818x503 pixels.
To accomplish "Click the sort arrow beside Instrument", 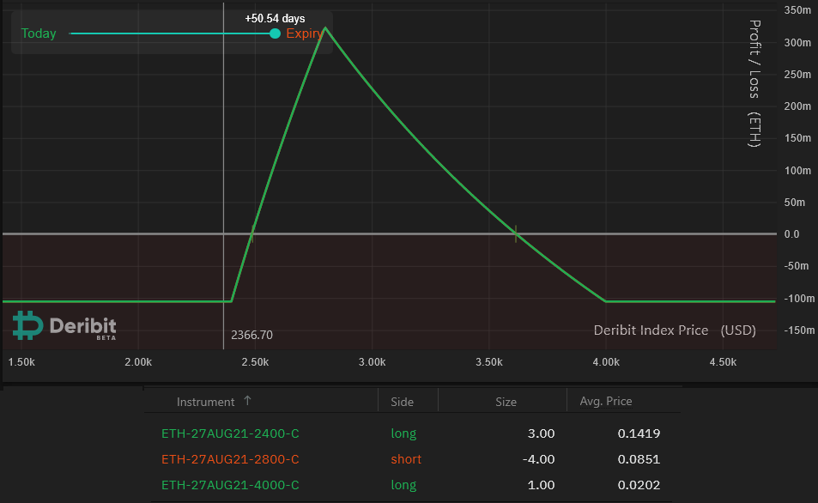I will 248,401.
